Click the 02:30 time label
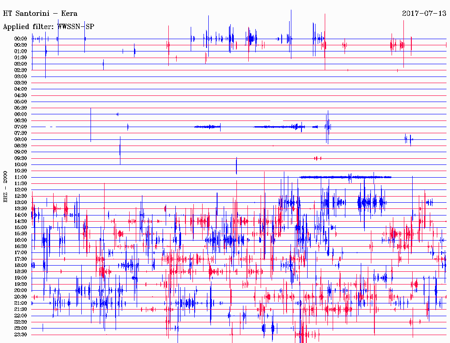 pyautogui.click(x=20, y=70)
